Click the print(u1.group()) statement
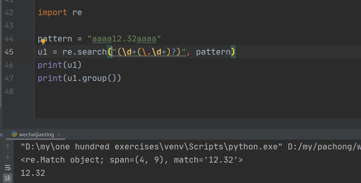This screenshot has height=183, width=361. (x=79, y=78)
